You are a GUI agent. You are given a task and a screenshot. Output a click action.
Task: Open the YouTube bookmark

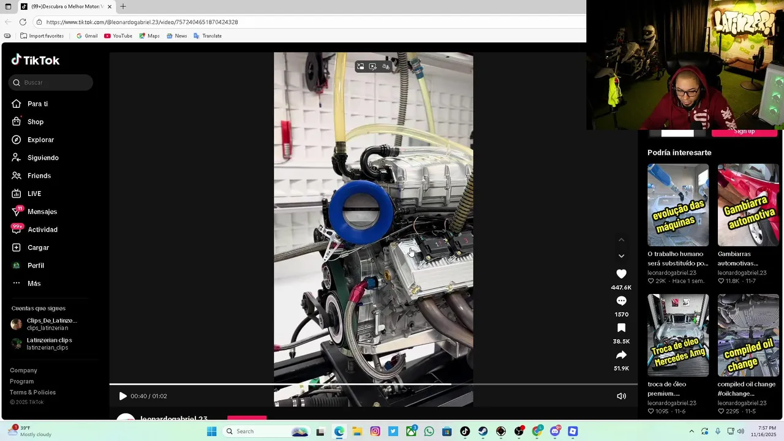click(x=118, y=36)
